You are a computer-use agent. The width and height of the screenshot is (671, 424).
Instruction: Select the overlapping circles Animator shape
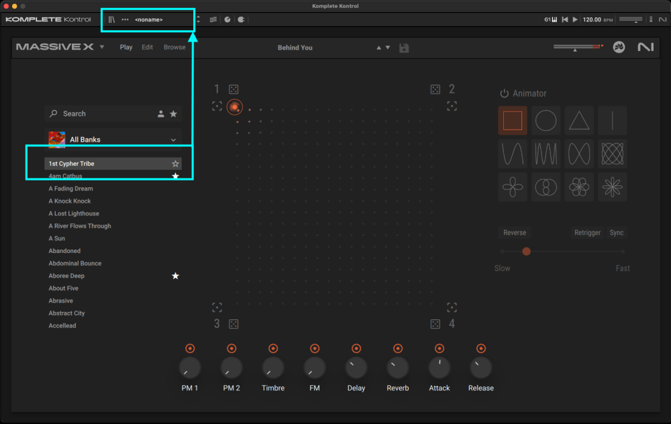(546, 187)
